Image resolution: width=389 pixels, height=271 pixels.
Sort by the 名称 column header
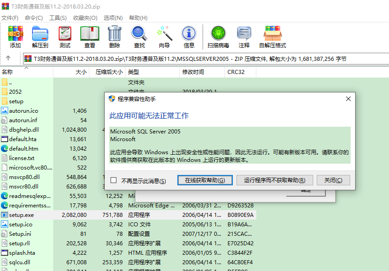tap(26, 72)
